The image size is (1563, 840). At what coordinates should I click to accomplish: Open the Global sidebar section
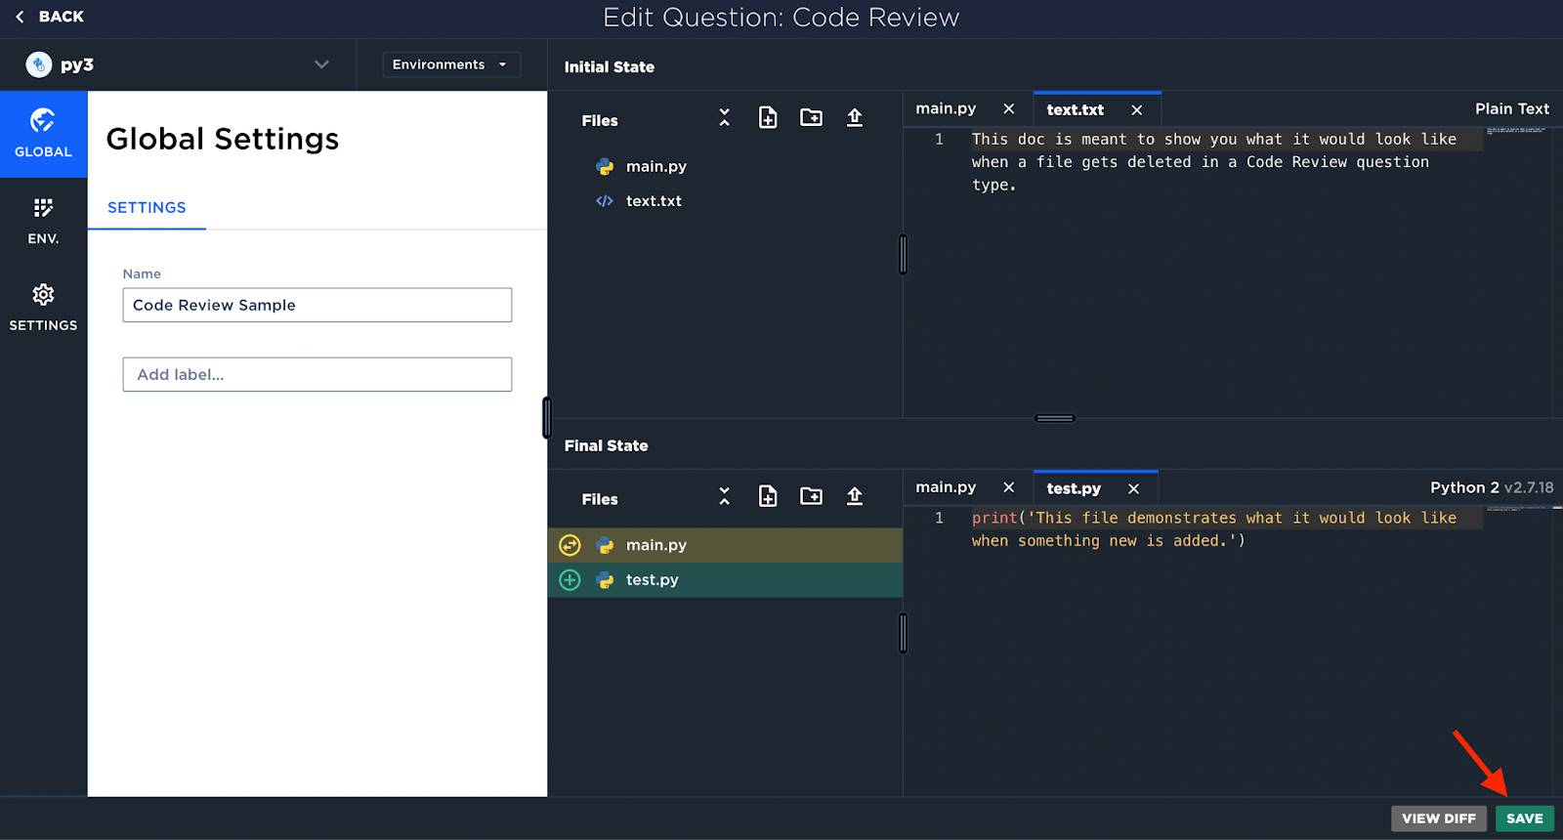(x=43, y=134)
